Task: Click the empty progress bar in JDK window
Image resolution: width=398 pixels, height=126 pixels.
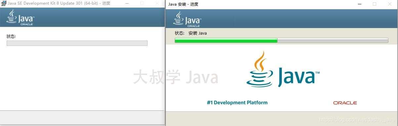Action: 77,43
